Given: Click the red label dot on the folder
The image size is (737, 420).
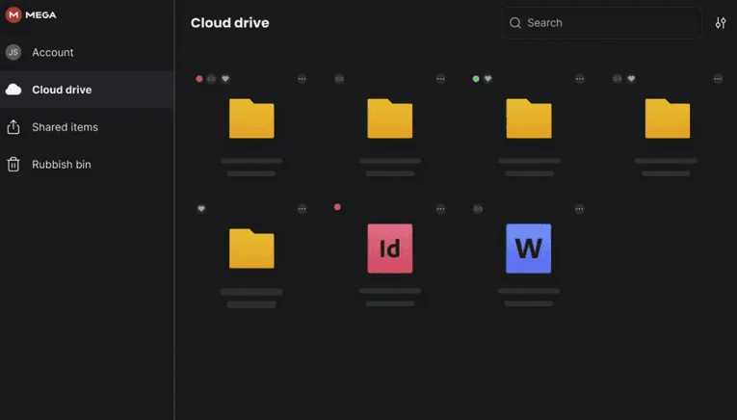Looking at the screenshot, I should [x=199, y=79].
